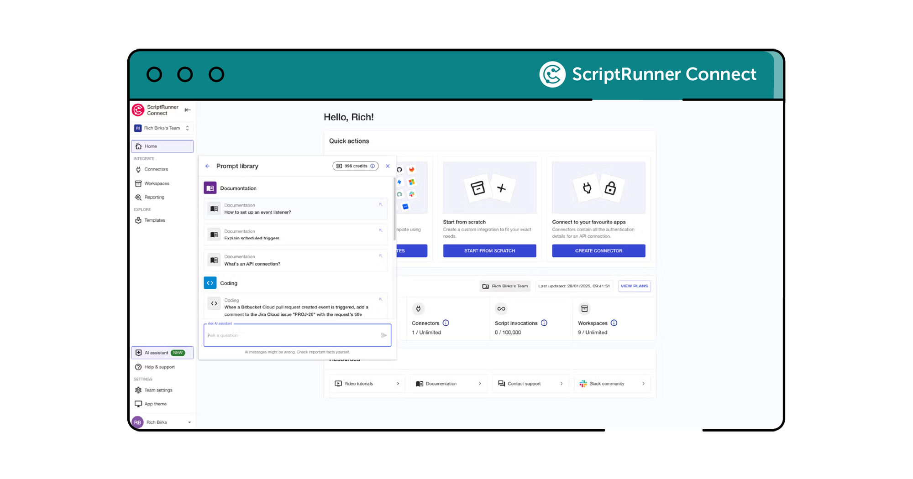
Task: Open the Rich Birks's Team switcher
Action: point(163,128)
